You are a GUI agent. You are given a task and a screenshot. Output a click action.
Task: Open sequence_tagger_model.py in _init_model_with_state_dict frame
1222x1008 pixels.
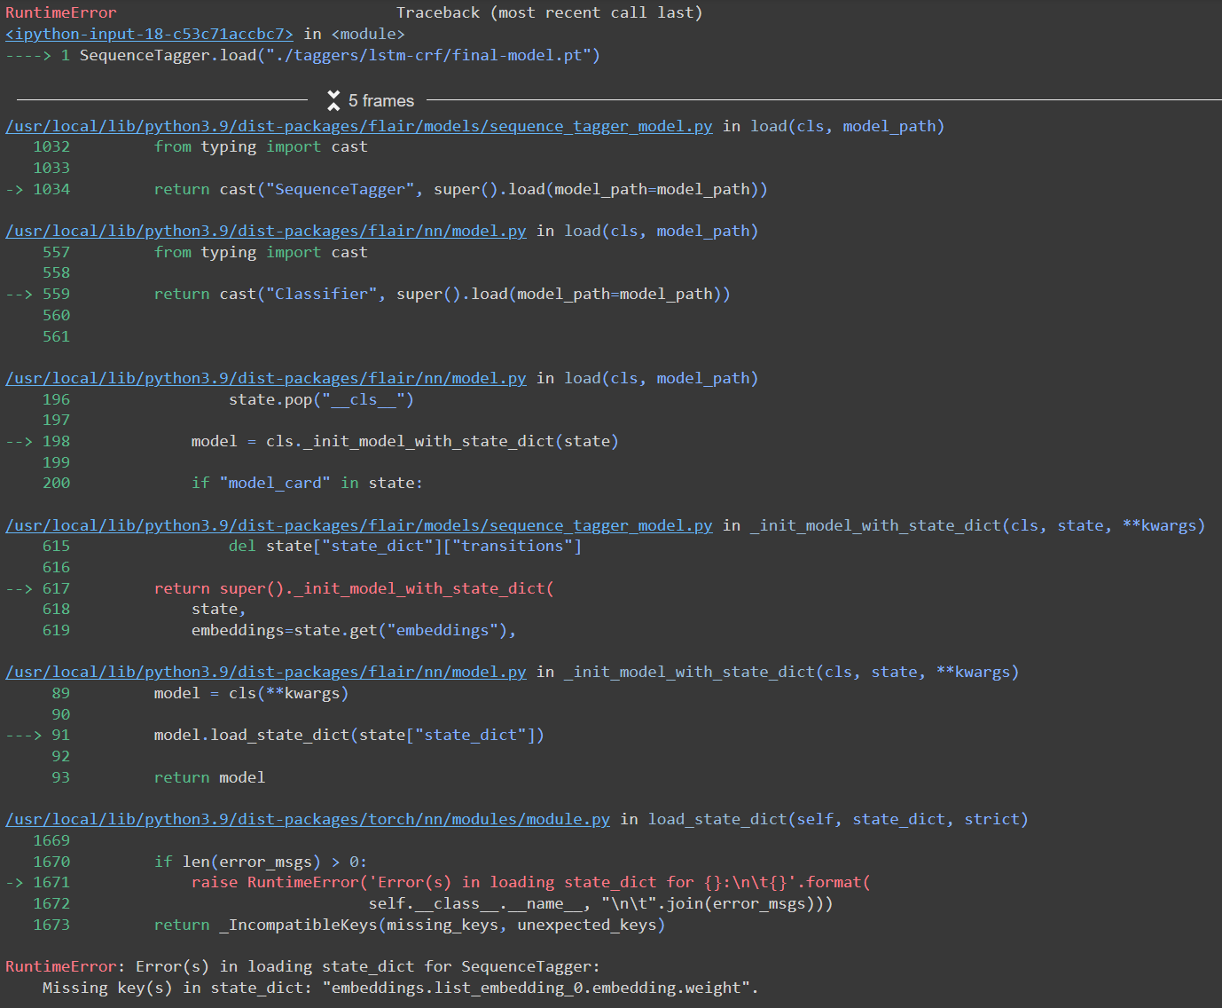click(358, 525)
